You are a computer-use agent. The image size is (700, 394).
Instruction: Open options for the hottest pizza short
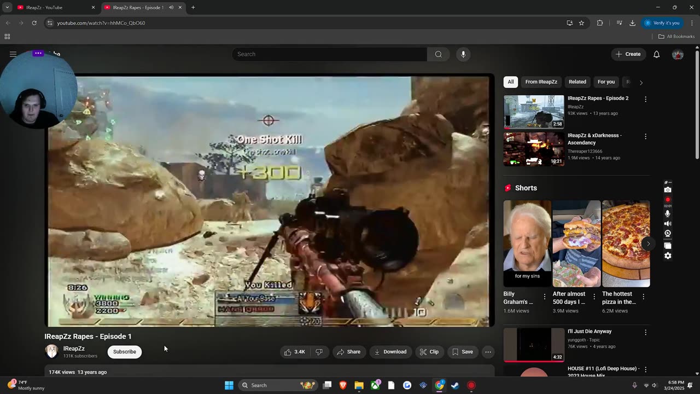pyautogui.click(x=643, y=297)
